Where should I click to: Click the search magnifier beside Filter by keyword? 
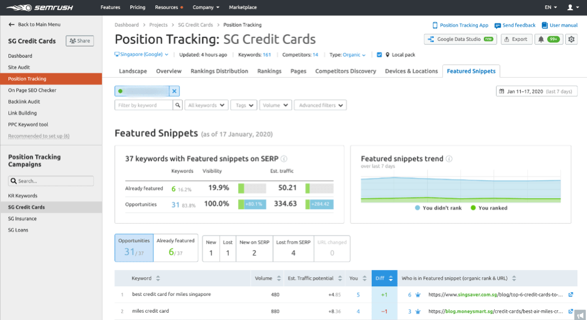click(178, 105)
